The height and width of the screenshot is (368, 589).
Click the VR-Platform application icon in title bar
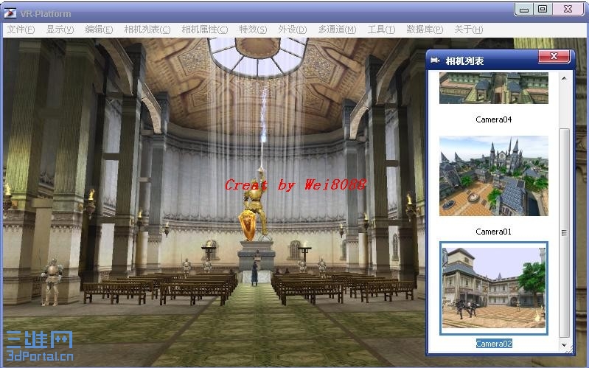[10, 13]
